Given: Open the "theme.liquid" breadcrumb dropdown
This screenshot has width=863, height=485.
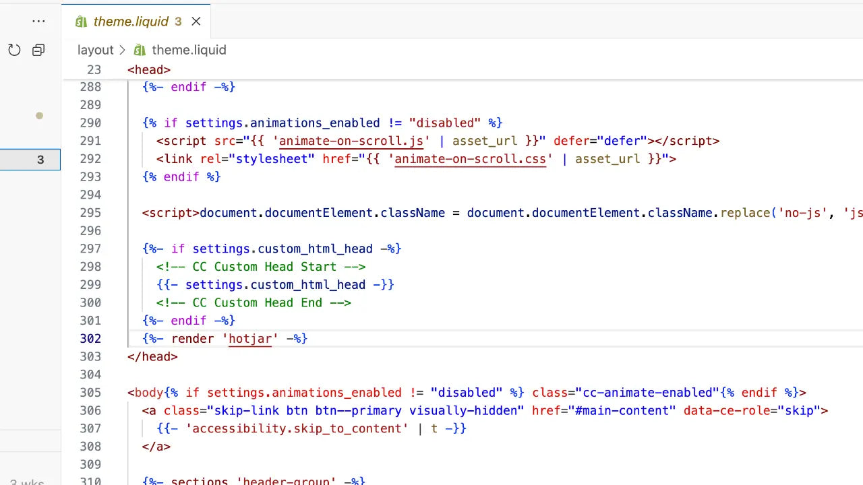Looking at the screenshot, I should coord(189,49).
